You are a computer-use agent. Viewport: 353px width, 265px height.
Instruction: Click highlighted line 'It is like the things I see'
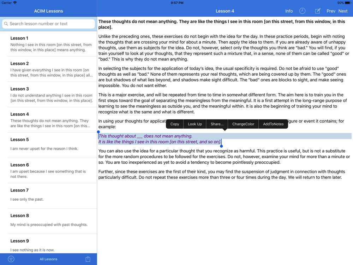160,142
